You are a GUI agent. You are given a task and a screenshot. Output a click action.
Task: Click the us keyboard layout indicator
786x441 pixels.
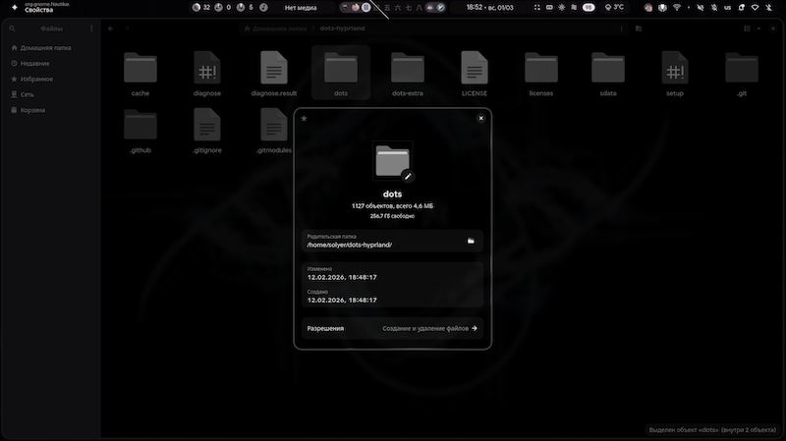727,8
